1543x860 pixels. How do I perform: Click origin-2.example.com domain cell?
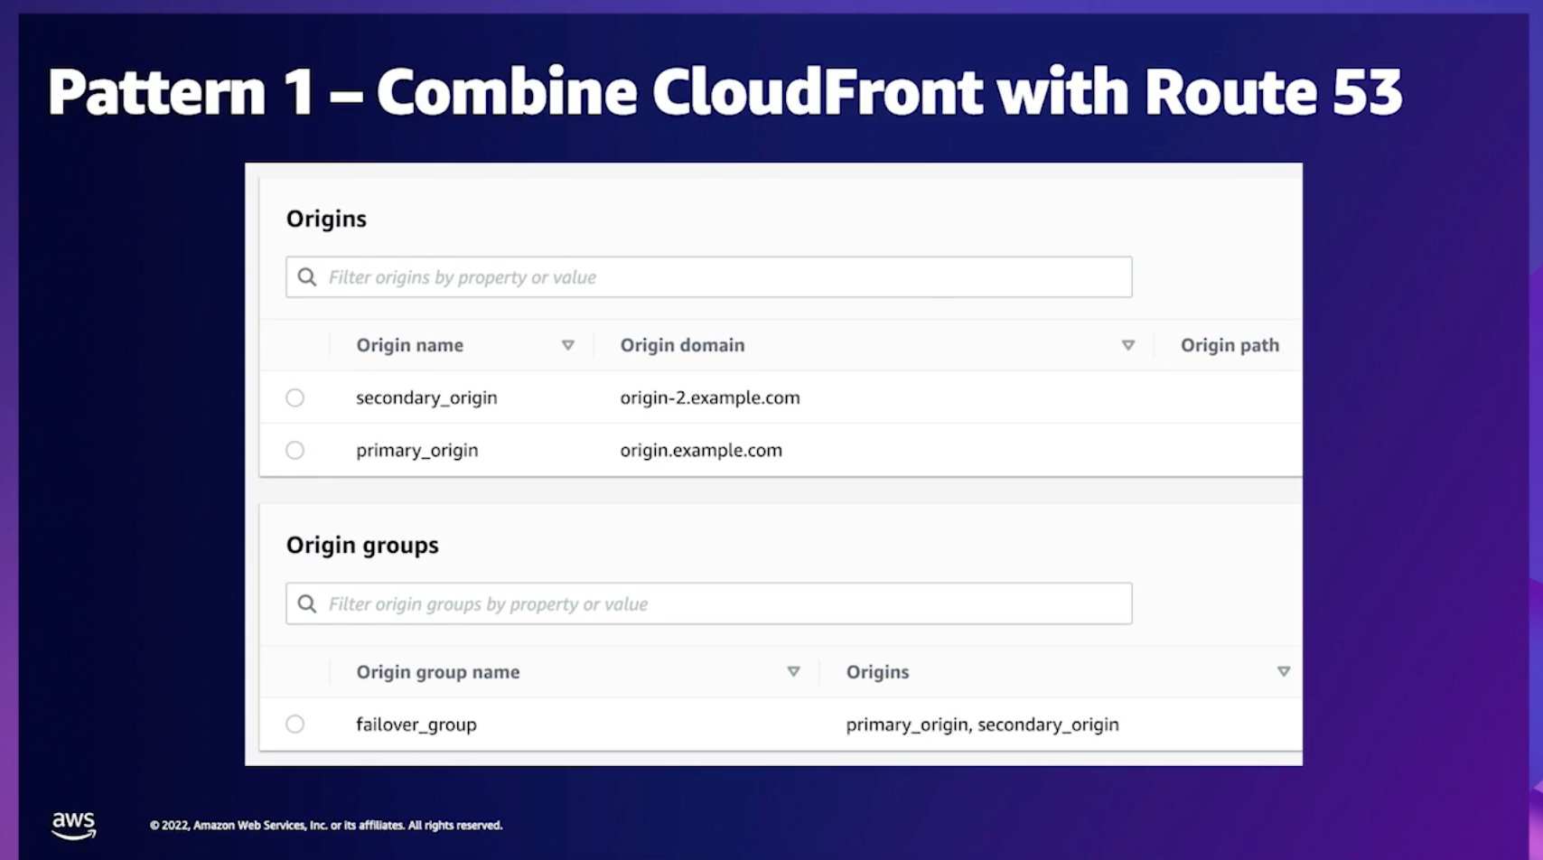[710, 397]
